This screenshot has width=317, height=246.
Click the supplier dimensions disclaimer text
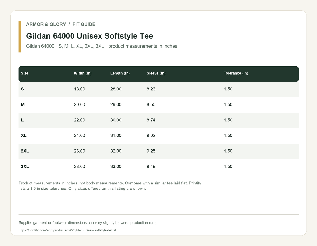pyautogui.click(x=88, y=223)
